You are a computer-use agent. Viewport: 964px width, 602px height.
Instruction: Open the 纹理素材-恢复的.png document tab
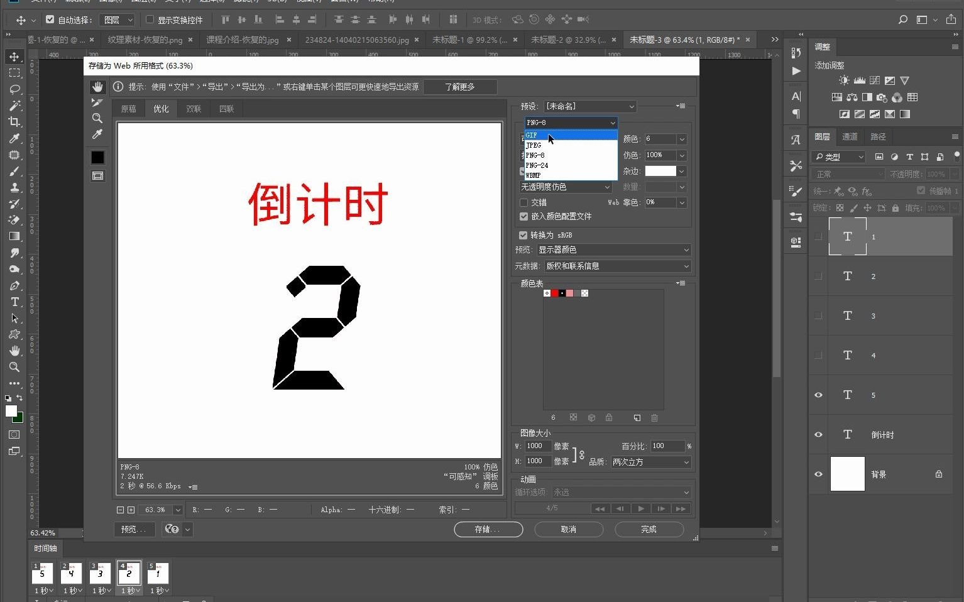(145, 40)
